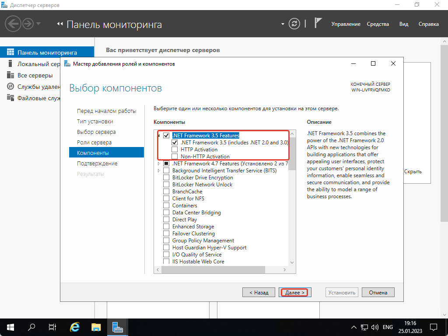
Task: Click the Далее button
Action: coord(295,292)
